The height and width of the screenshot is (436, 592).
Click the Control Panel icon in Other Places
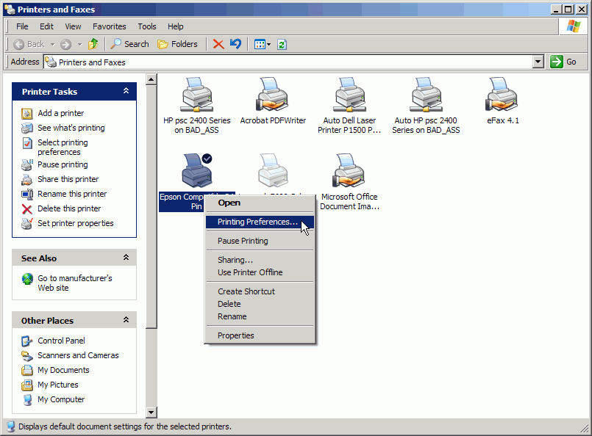coord(26,341)
